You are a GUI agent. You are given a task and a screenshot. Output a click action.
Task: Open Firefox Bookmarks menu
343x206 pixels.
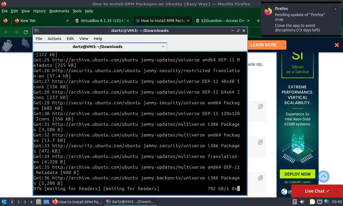[x=59, y=11]
